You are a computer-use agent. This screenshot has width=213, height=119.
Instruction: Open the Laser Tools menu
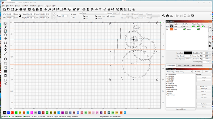pyautogui.click(x=25, y=6)
